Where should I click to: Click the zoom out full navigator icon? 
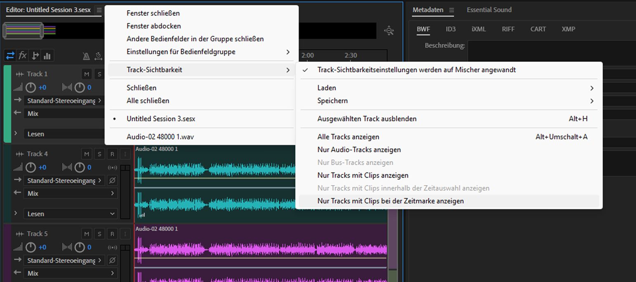(x=389, y=31)
